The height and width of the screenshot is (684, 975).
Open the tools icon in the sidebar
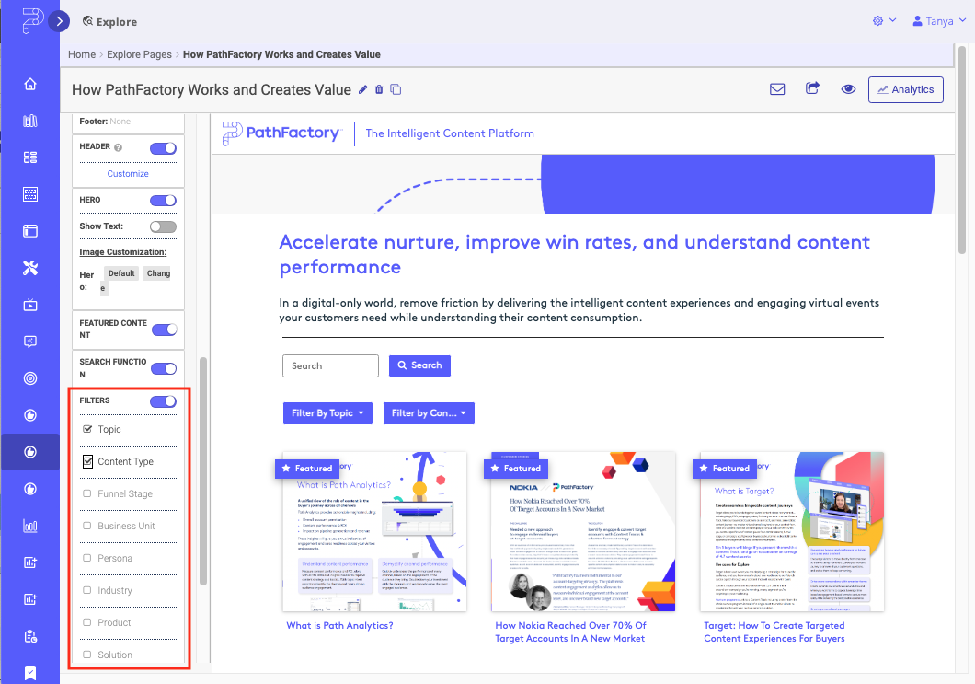(x=30, y=268)
